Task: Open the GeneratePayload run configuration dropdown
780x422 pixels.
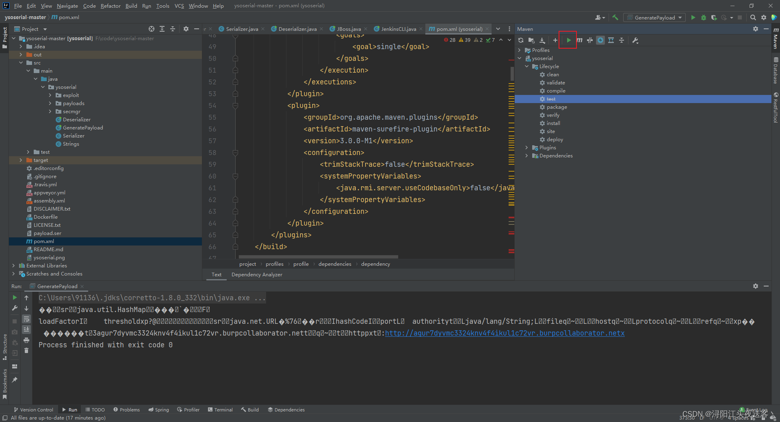Action: pos(654,17)
